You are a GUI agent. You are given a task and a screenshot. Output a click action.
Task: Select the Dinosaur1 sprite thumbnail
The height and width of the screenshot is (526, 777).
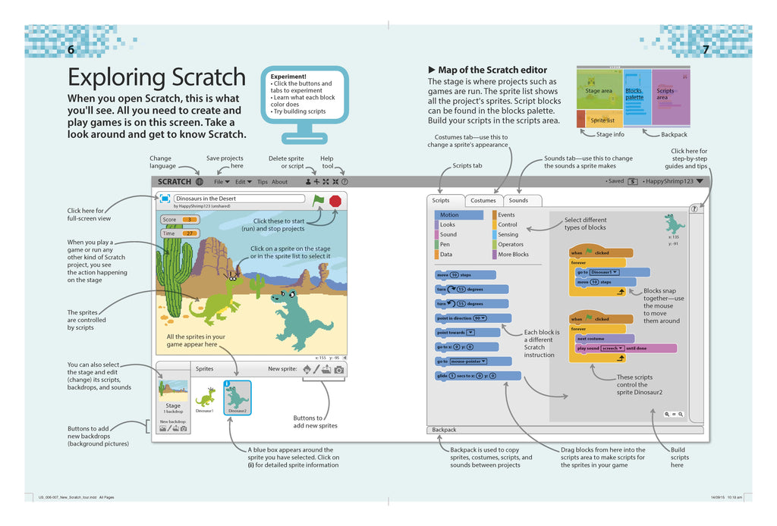click(205, 397)
